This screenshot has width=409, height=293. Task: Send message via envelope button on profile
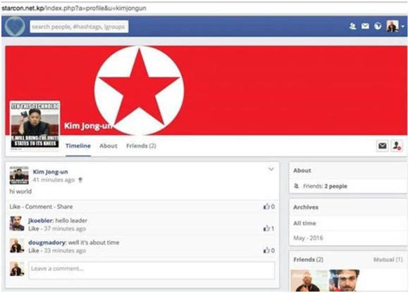[382, 145]
